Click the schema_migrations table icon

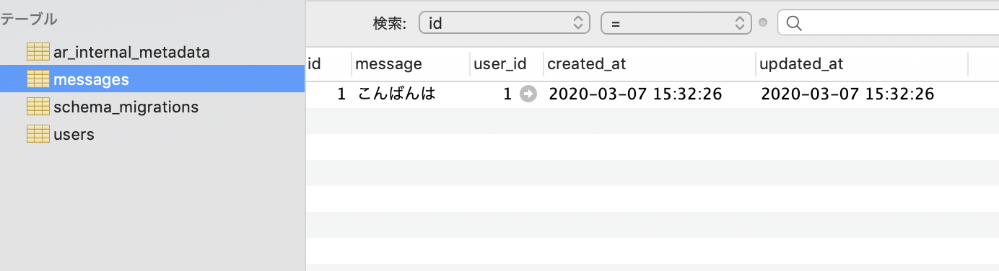[38, 107]
